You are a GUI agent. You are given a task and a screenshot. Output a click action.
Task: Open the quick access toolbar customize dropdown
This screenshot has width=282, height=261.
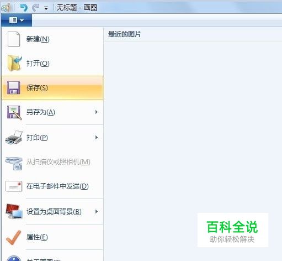[x=46, y=8]
